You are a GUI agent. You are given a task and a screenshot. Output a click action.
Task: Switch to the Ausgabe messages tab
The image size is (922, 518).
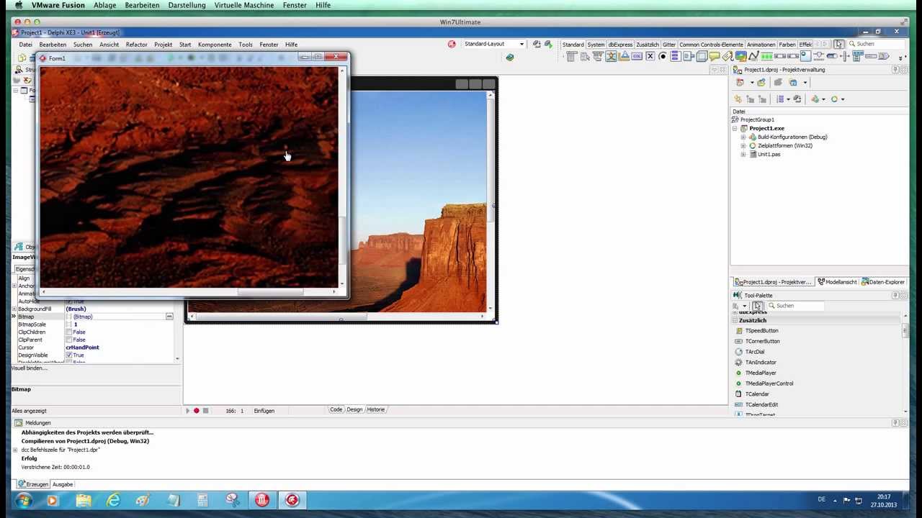(x=62, y=484)
